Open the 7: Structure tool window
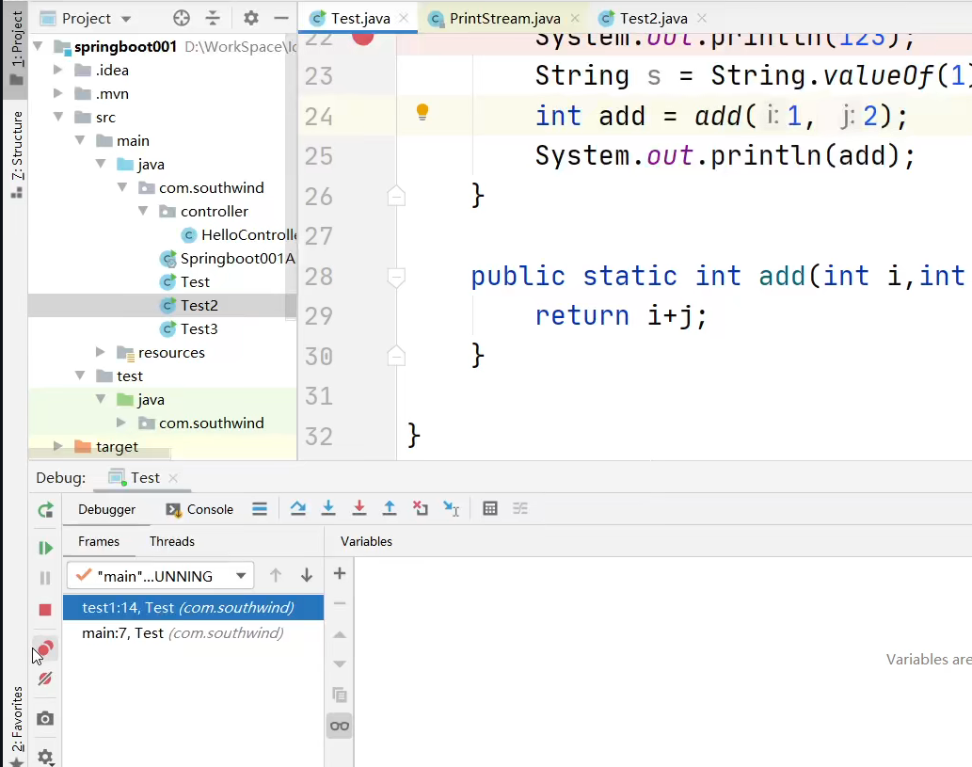Viewport: 972px width, 767px height. click(x=16, y=155)
